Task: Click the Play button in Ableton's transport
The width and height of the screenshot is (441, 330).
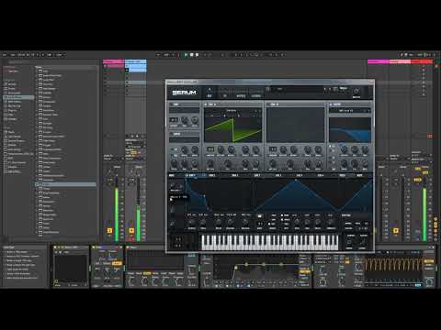Action: 186,55
